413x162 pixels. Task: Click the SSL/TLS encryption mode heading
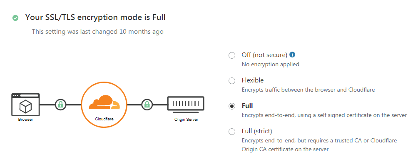pyautogui.click(x=95, y=17)
